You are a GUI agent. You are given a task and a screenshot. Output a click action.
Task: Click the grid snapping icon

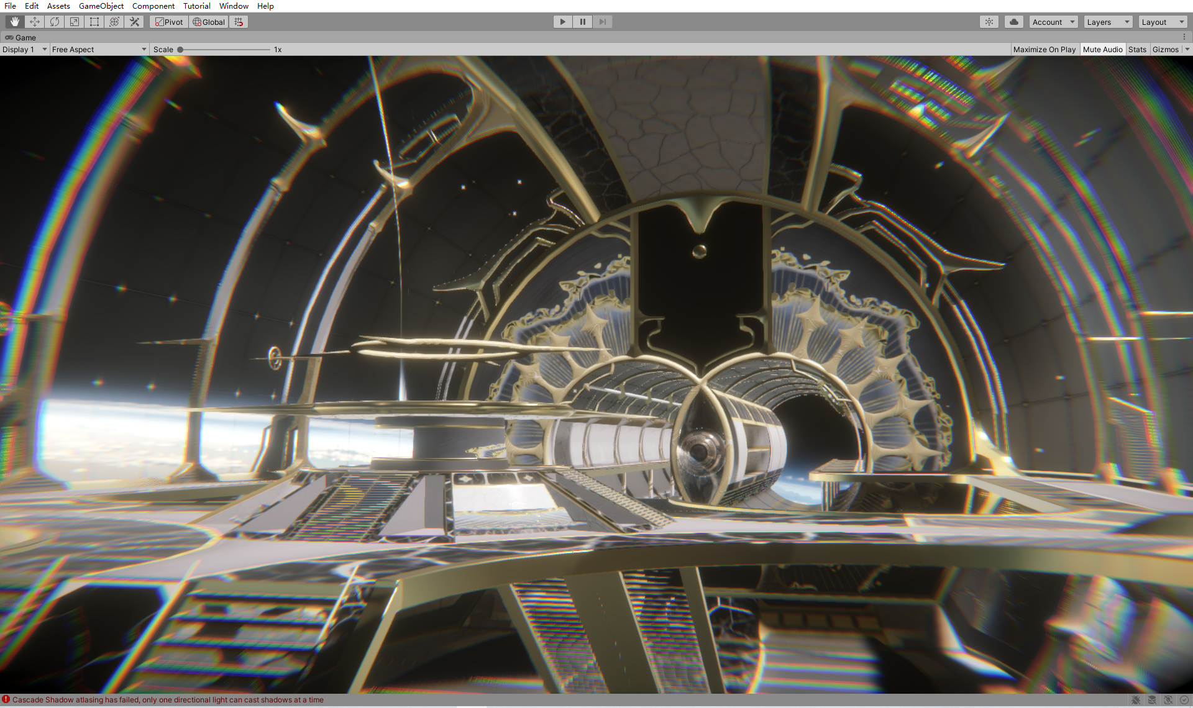239,22
